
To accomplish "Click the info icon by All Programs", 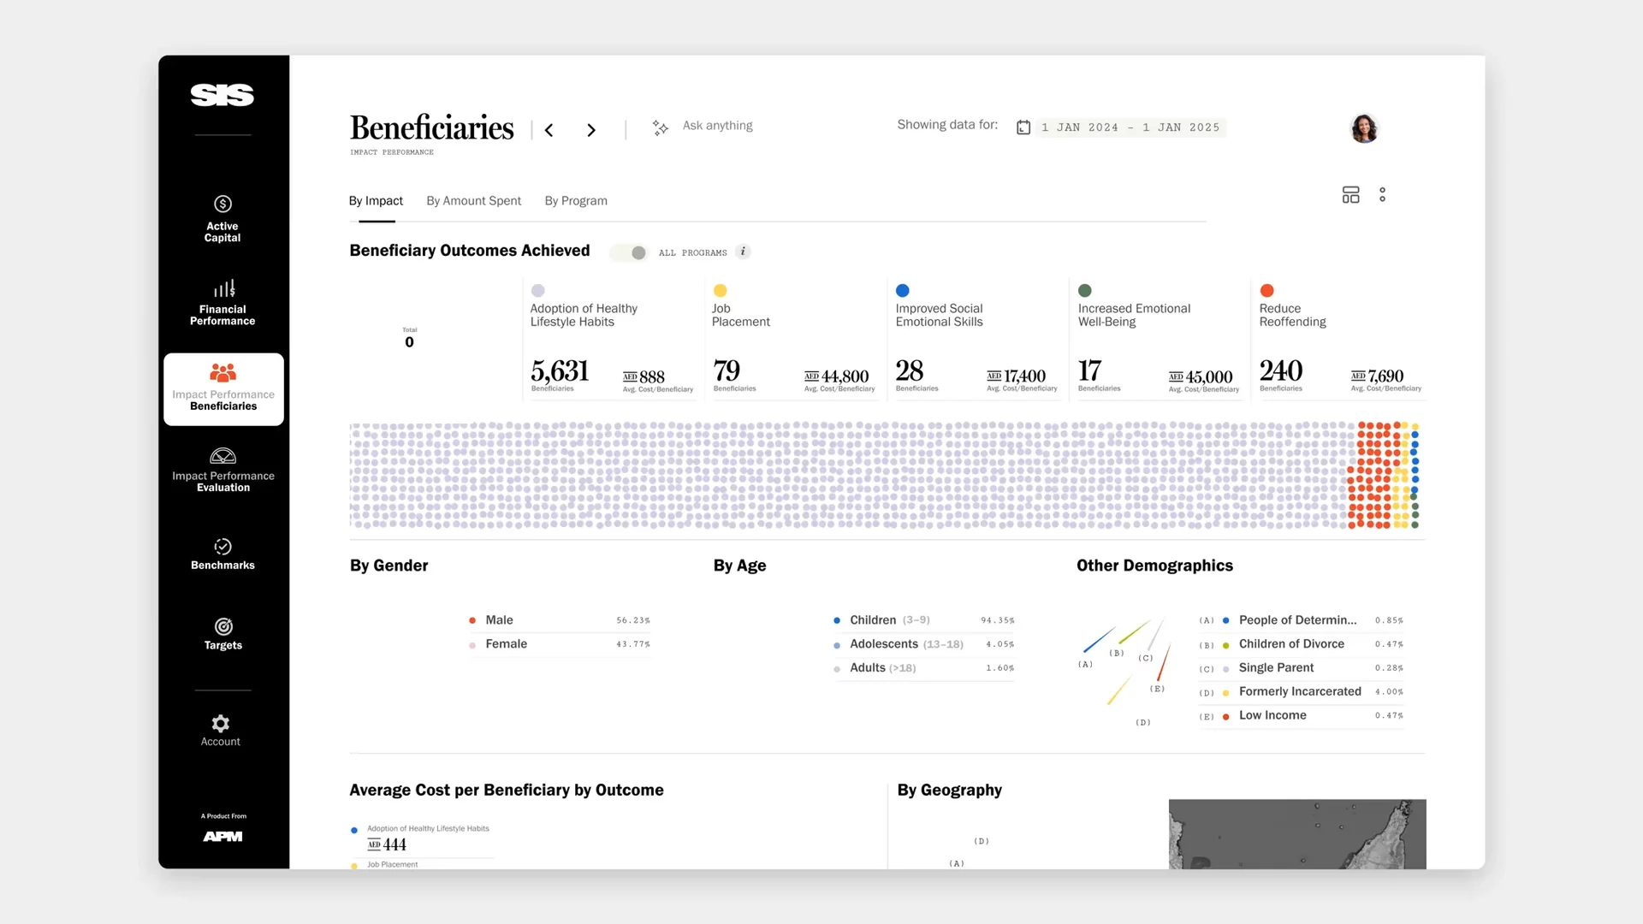I will [743, 252].
